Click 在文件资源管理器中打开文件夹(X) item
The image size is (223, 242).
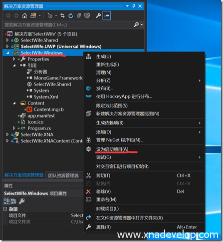click(144, 218)
